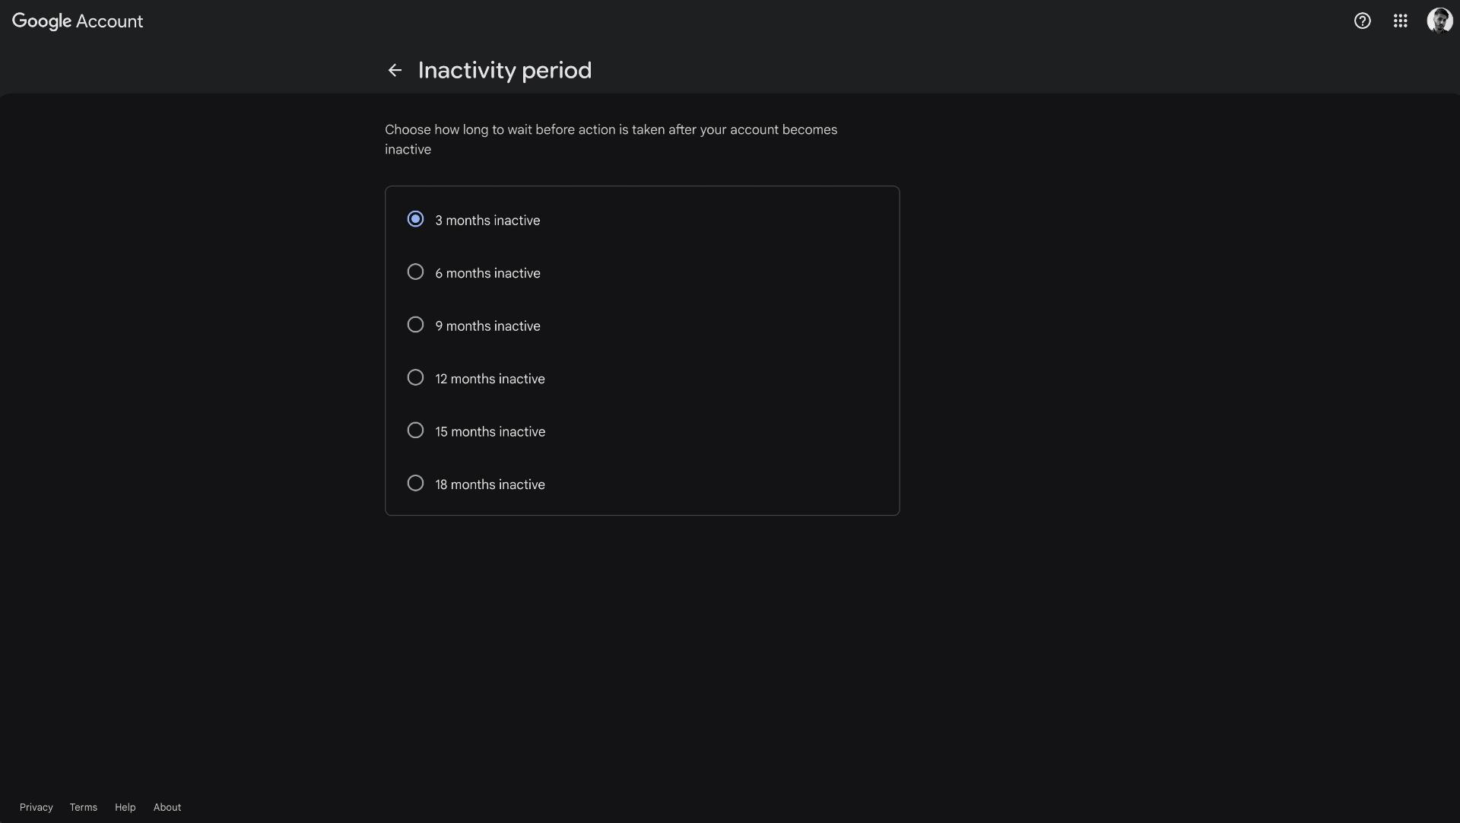Go back using the arrow icon

pyautogui.click(x=394, y=70)
